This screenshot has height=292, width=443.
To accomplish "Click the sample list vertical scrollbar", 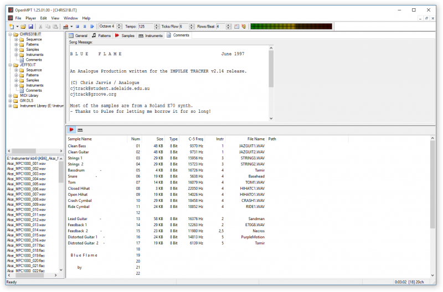I will [432, 207].
